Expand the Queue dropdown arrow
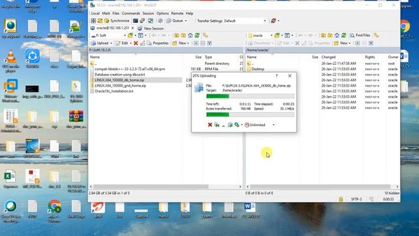The height and width of the screenshot is (236, 419). click(x=186, y=20)
